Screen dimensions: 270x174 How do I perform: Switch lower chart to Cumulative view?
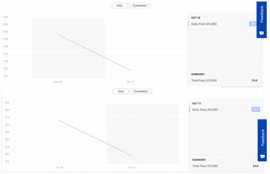[141, 91]
